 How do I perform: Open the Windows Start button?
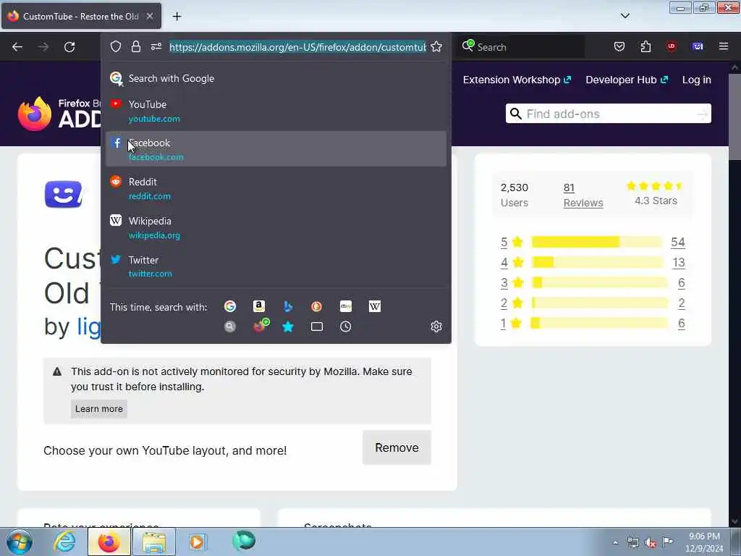click(x=20, y=542)
